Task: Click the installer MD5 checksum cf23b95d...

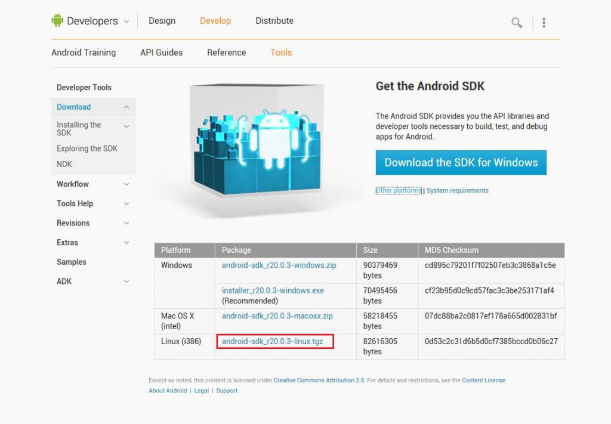Action: click(489, 290)
